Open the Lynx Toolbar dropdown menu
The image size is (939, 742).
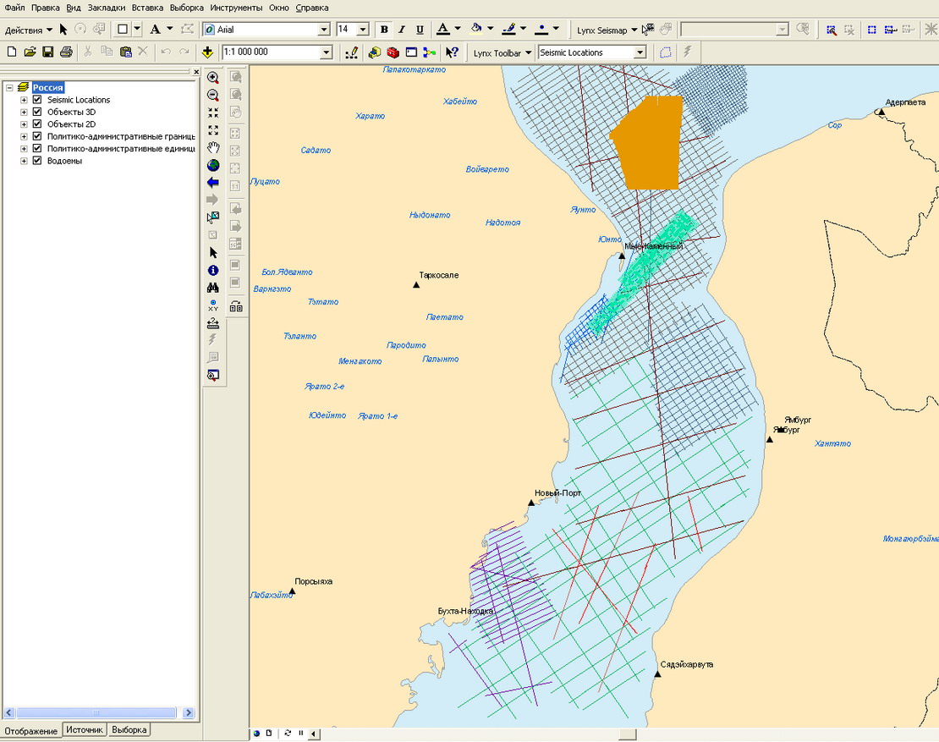pyautogui.click(x=502, y=53)
